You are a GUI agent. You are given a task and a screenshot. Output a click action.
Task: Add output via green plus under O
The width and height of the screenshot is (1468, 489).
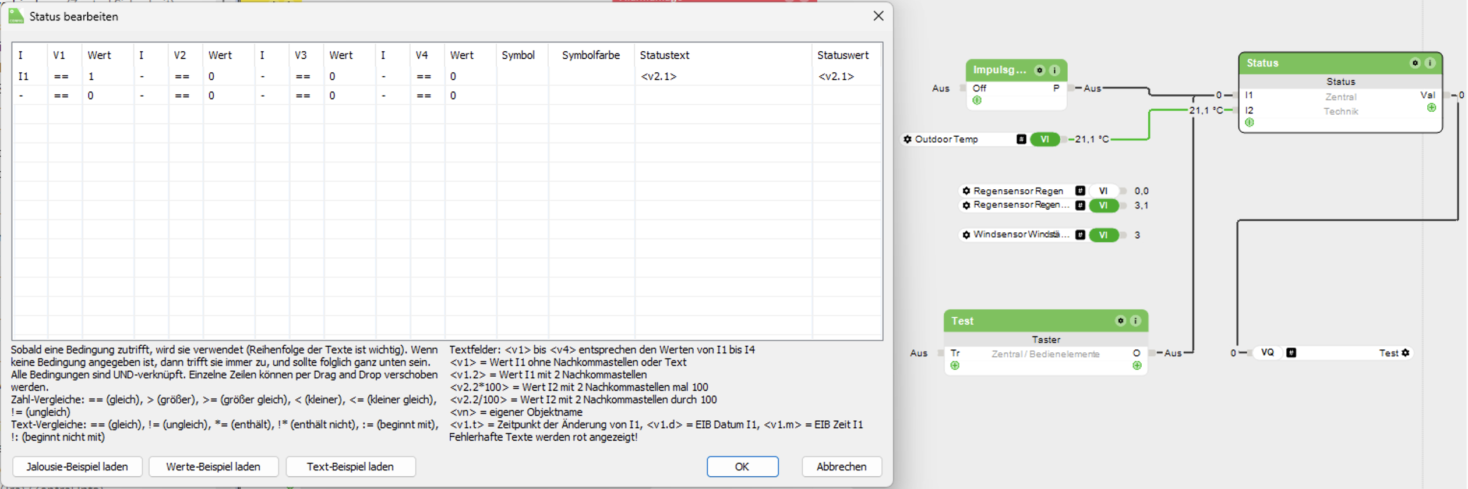point(1137,366)
